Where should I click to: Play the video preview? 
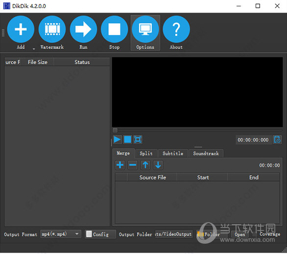(x=117, y=139)
